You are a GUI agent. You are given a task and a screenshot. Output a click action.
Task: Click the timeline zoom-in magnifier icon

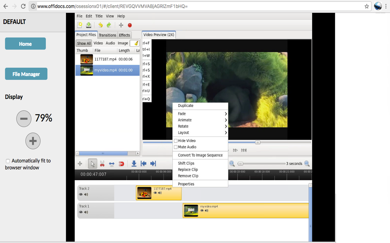[x=232, y=164]
